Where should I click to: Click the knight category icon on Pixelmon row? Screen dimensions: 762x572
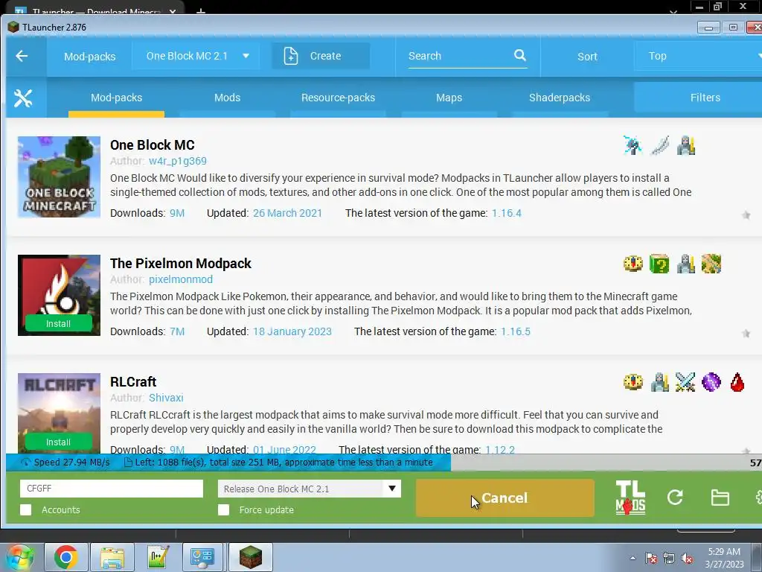pyautogui.click(x=685, y=264)
